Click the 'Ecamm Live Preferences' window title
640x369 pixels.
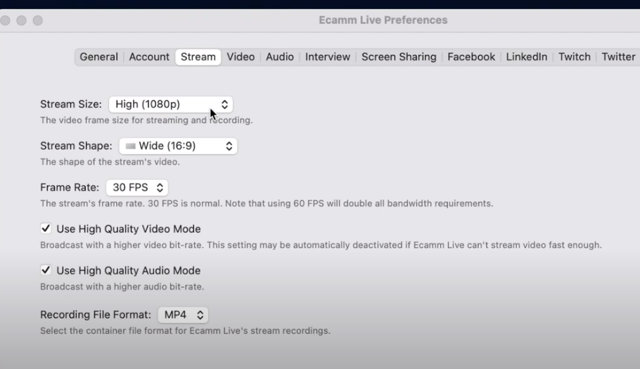click(383, 20)
